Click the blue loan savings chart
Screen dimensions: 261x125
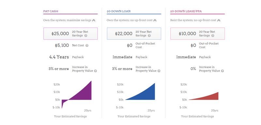(x=140, y=91)
